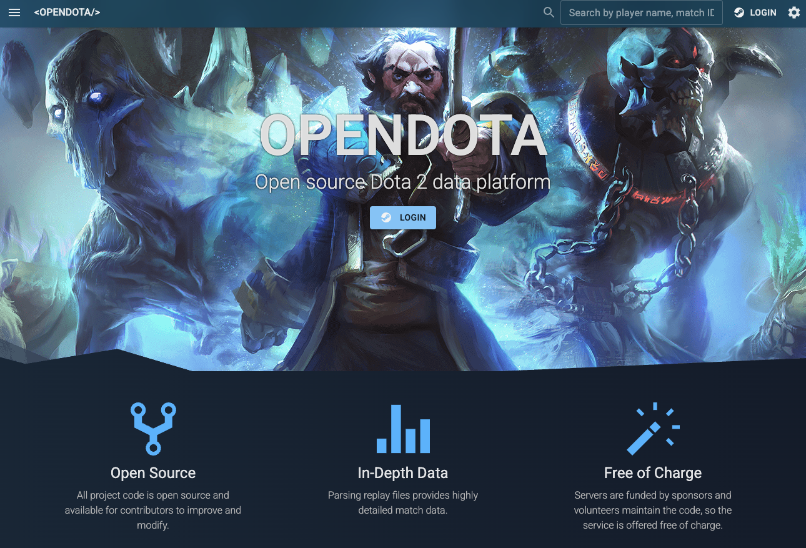Select the Open Source heading
Viewport: 806px width, 548px height.
point(153,473)
